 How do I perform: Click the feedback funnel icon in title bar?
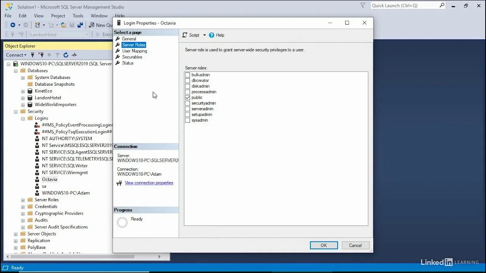[x=363, y=5]
